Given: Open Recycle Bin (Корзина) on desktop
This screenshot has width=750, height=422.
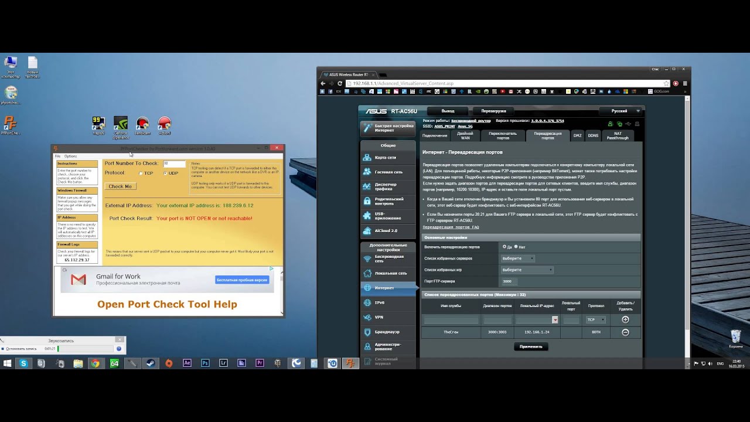Looking at the screenshot, I should coord(736,339).
